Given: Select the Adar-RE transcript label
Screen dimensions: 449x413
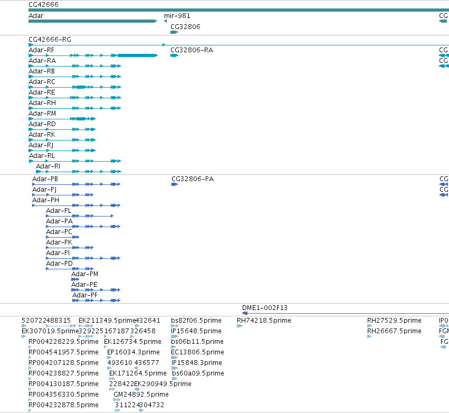Looking at the screenshot, I should point(42,92).
